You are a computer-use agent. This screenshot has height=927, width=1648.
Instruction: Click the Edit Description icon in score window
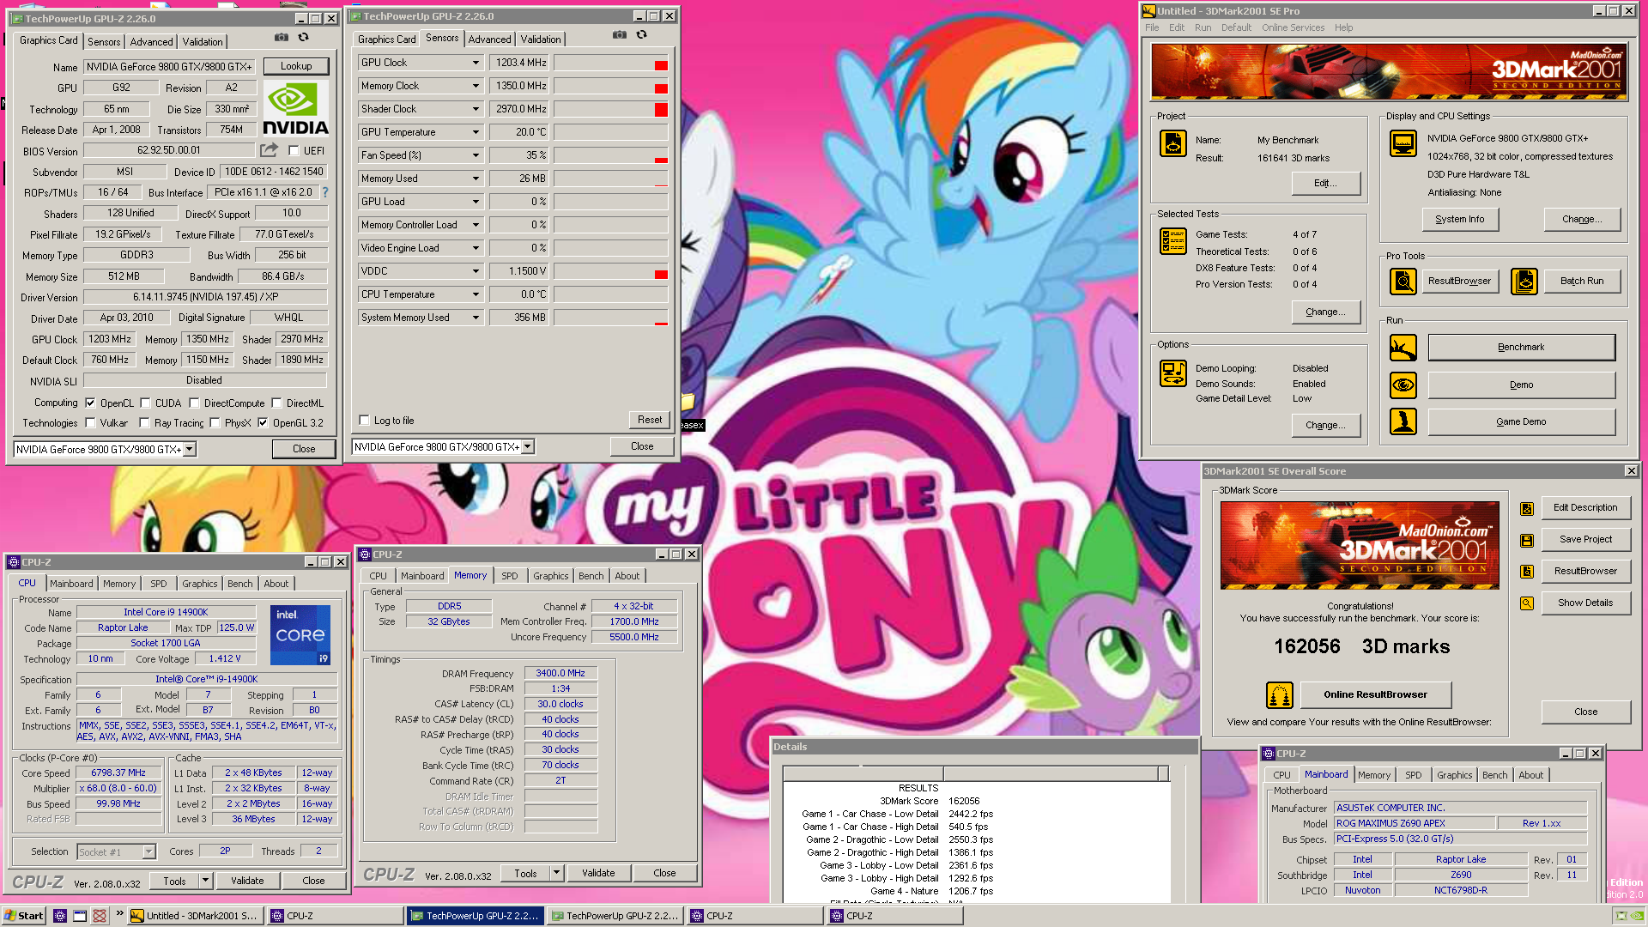(x=1526, y=508)
